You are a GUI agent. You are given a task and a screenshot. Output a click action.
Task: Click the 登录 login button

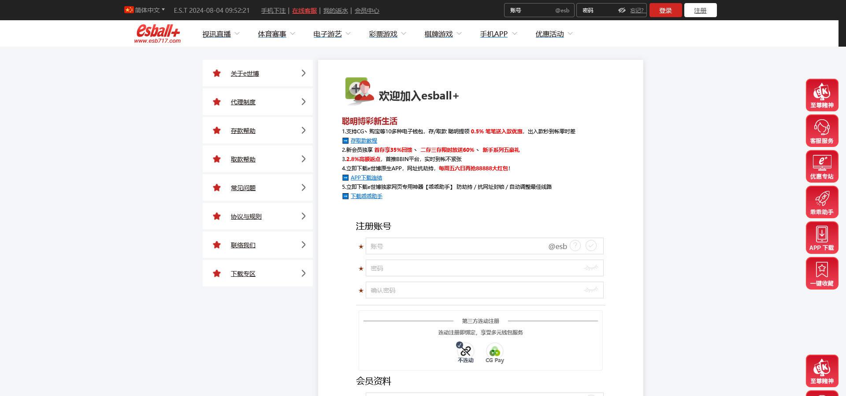[665, 10]
